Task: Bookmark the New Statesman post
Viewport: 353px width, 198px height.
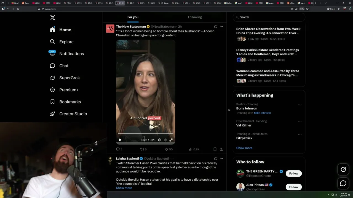Action: [215, 149]
